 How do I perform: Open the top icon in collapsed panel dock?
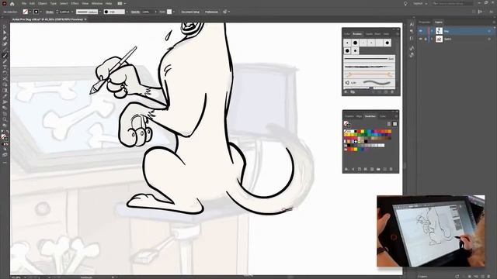point(412,24)
